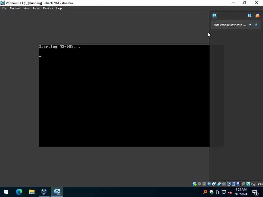Open the clock showing 4:53 AM
263x197 pixels.
(241, 192)
